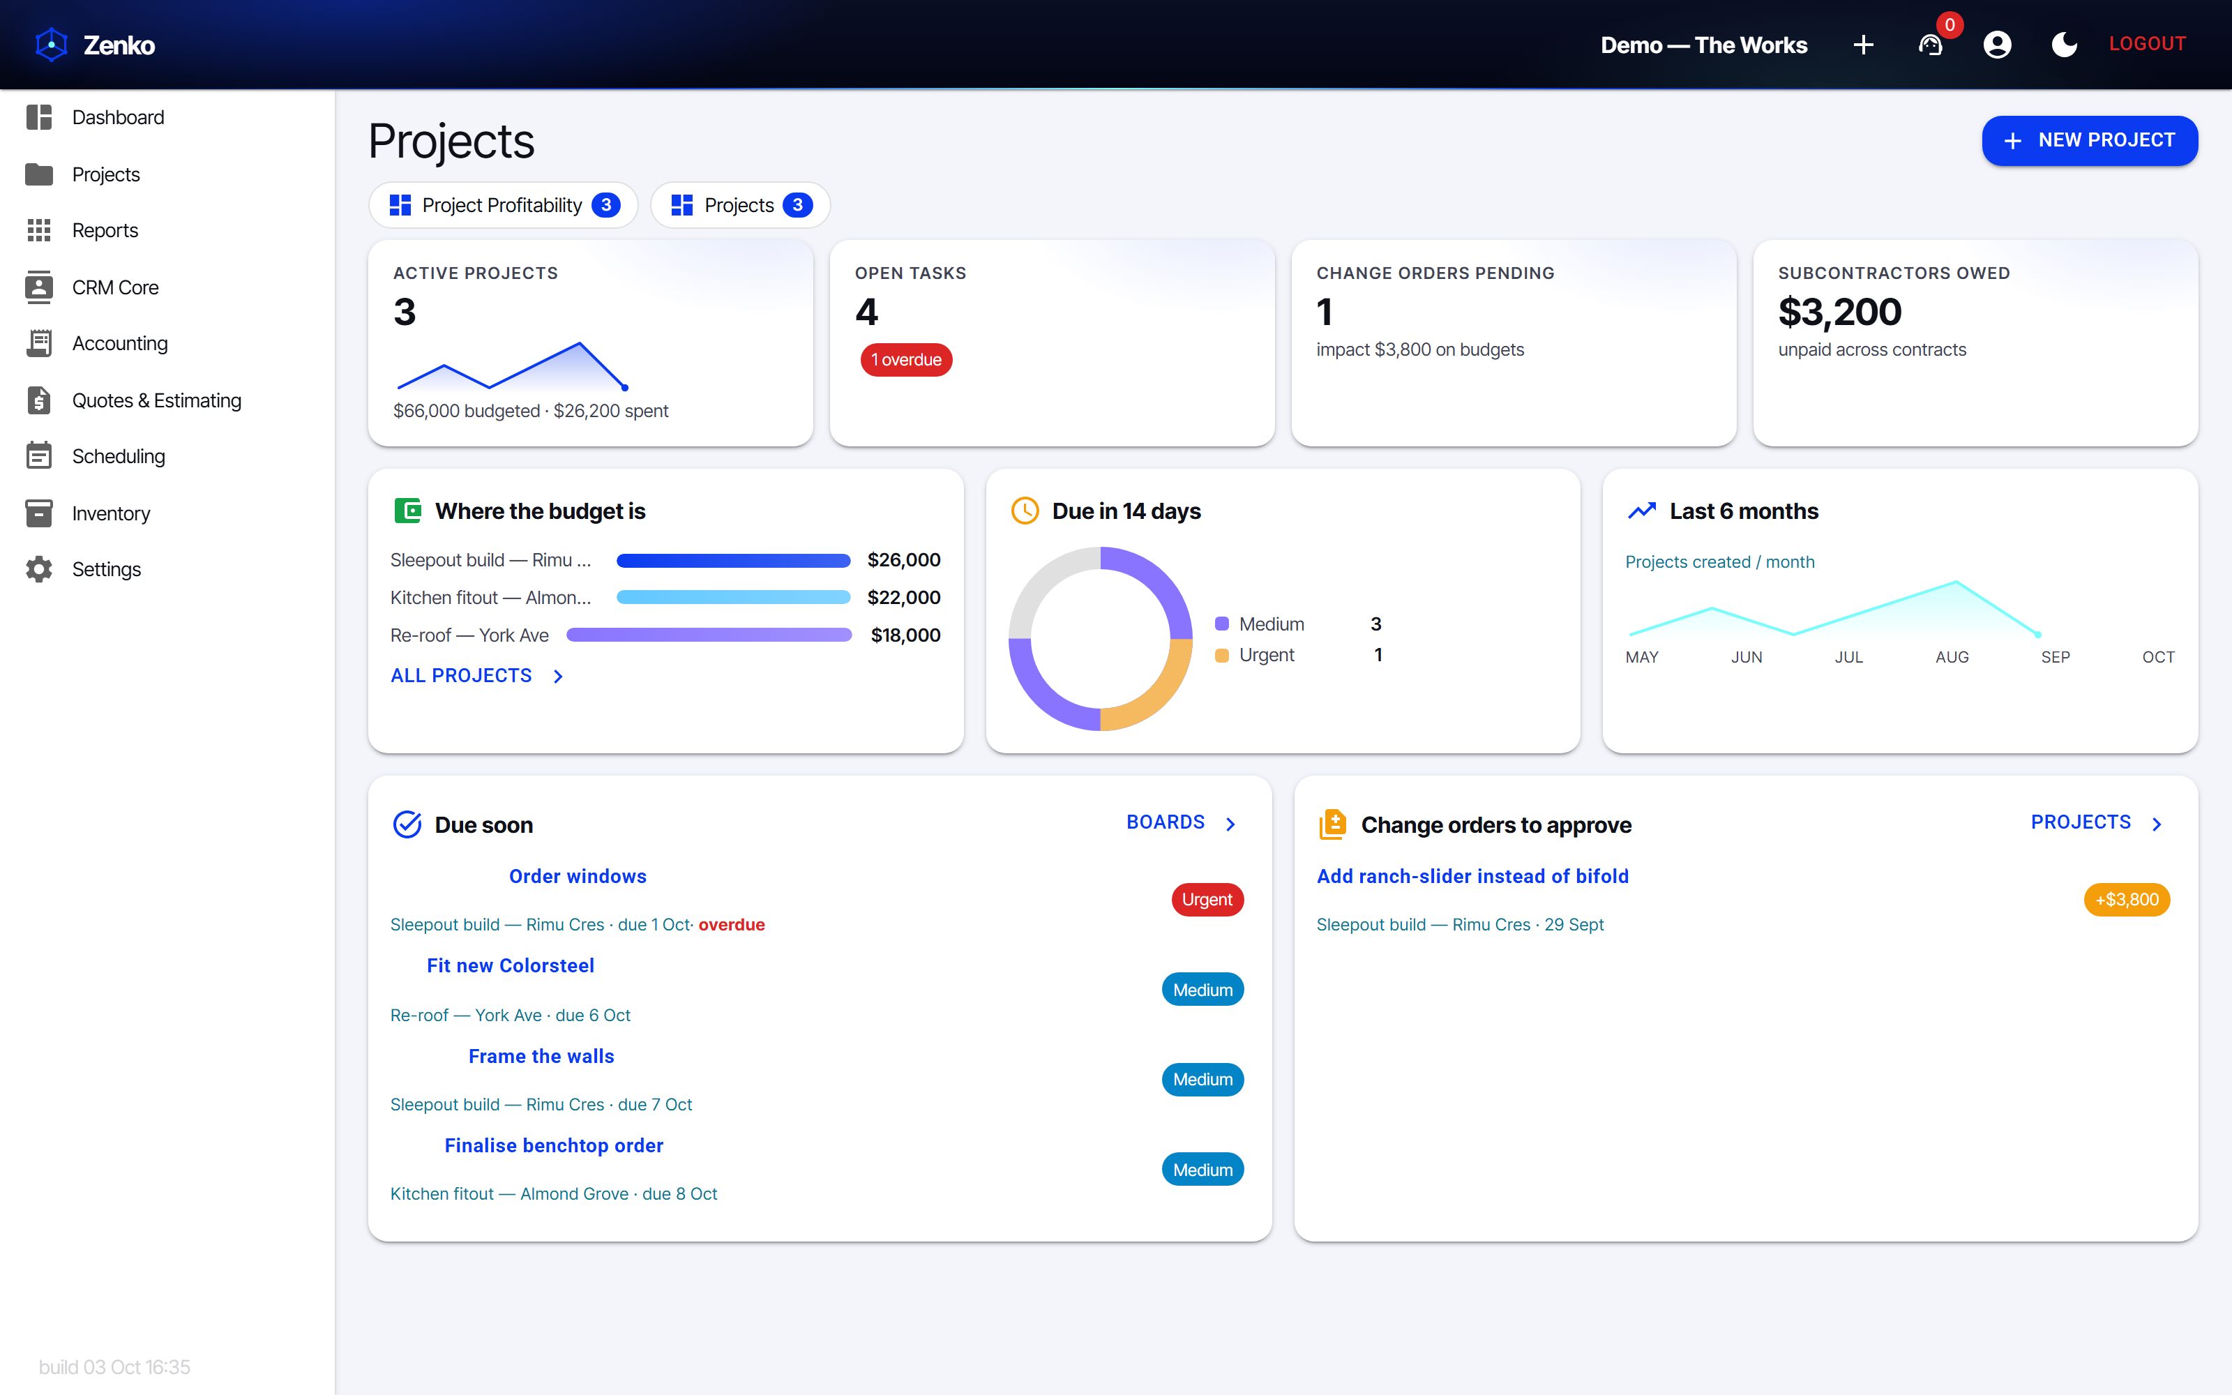Open the Dashboard sidebar icon

pyautogui.click(x=39, y=117)
